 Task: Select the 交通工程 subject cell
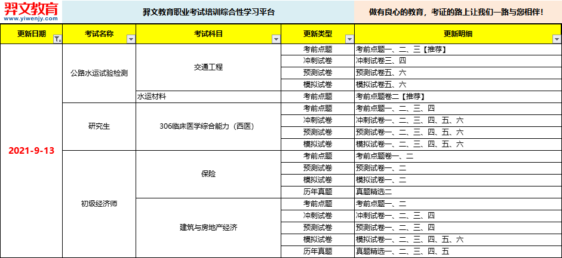coord(208,67)
